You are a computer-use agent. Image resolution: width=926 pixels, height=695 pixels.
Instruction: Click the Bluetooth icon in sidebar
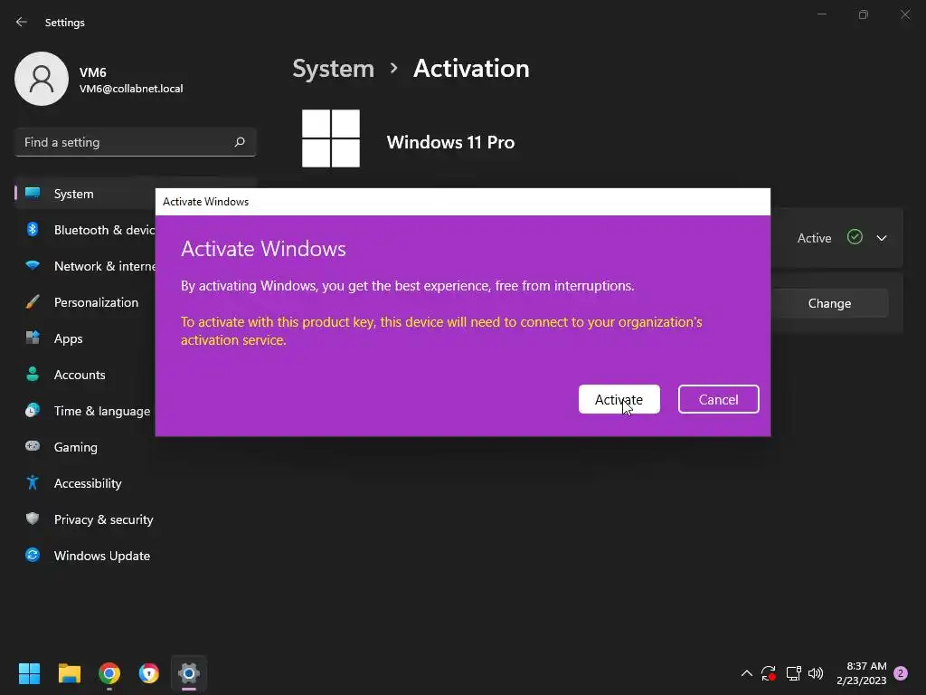pyautogui.click(x=33, y=229)
